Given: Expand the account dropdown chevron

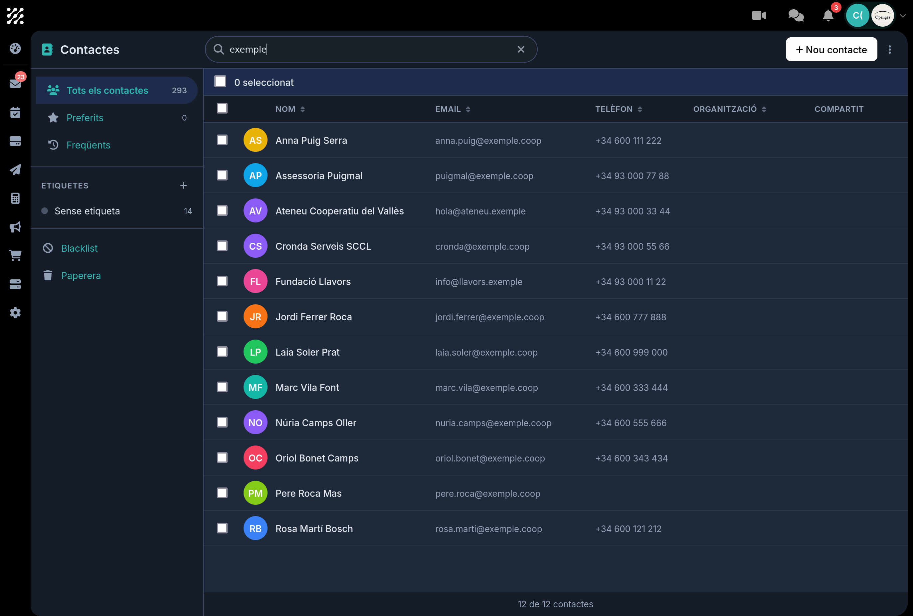Looking at the screenshot, I should coord(903,16).
